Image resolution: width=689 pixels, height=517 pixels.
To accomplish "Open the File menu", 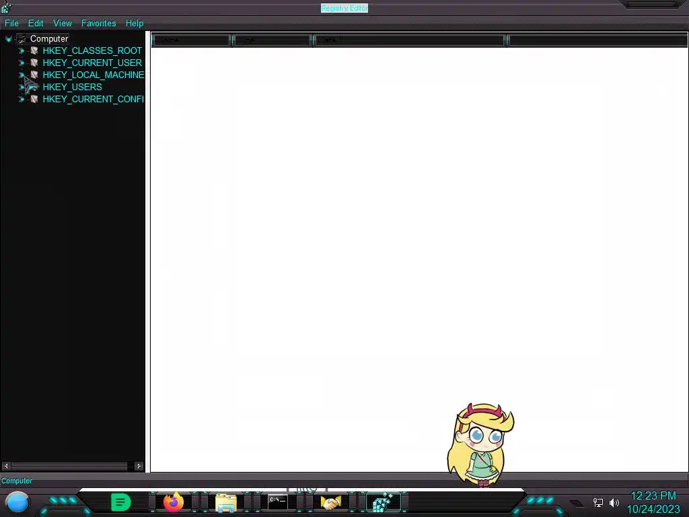I will (11, 24).
